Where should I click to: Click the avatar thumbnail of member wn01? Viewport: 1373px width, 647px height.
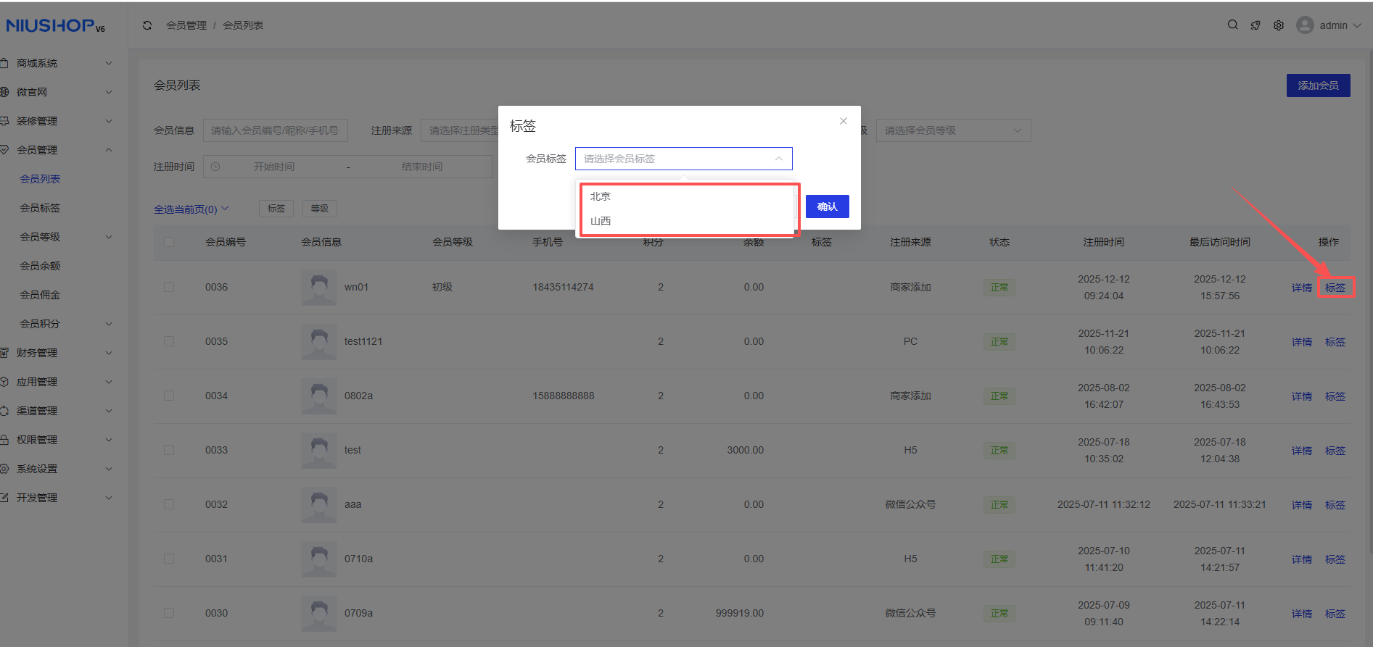[318, 288]
